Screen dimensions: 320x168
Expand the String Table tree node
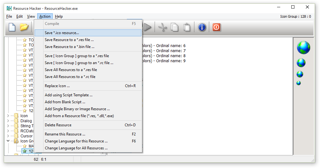click(x=8, y=126)
